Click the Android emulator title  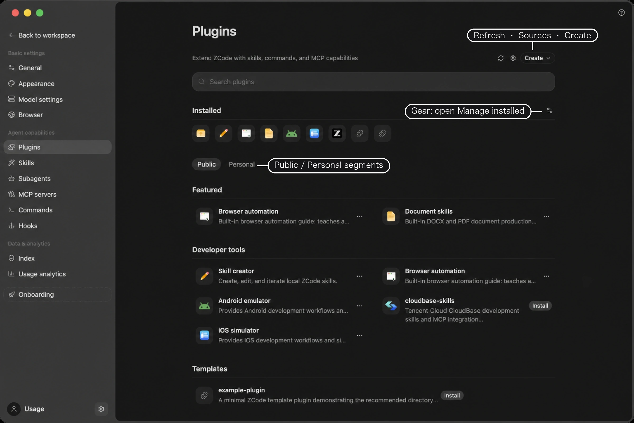click(244, 301)
